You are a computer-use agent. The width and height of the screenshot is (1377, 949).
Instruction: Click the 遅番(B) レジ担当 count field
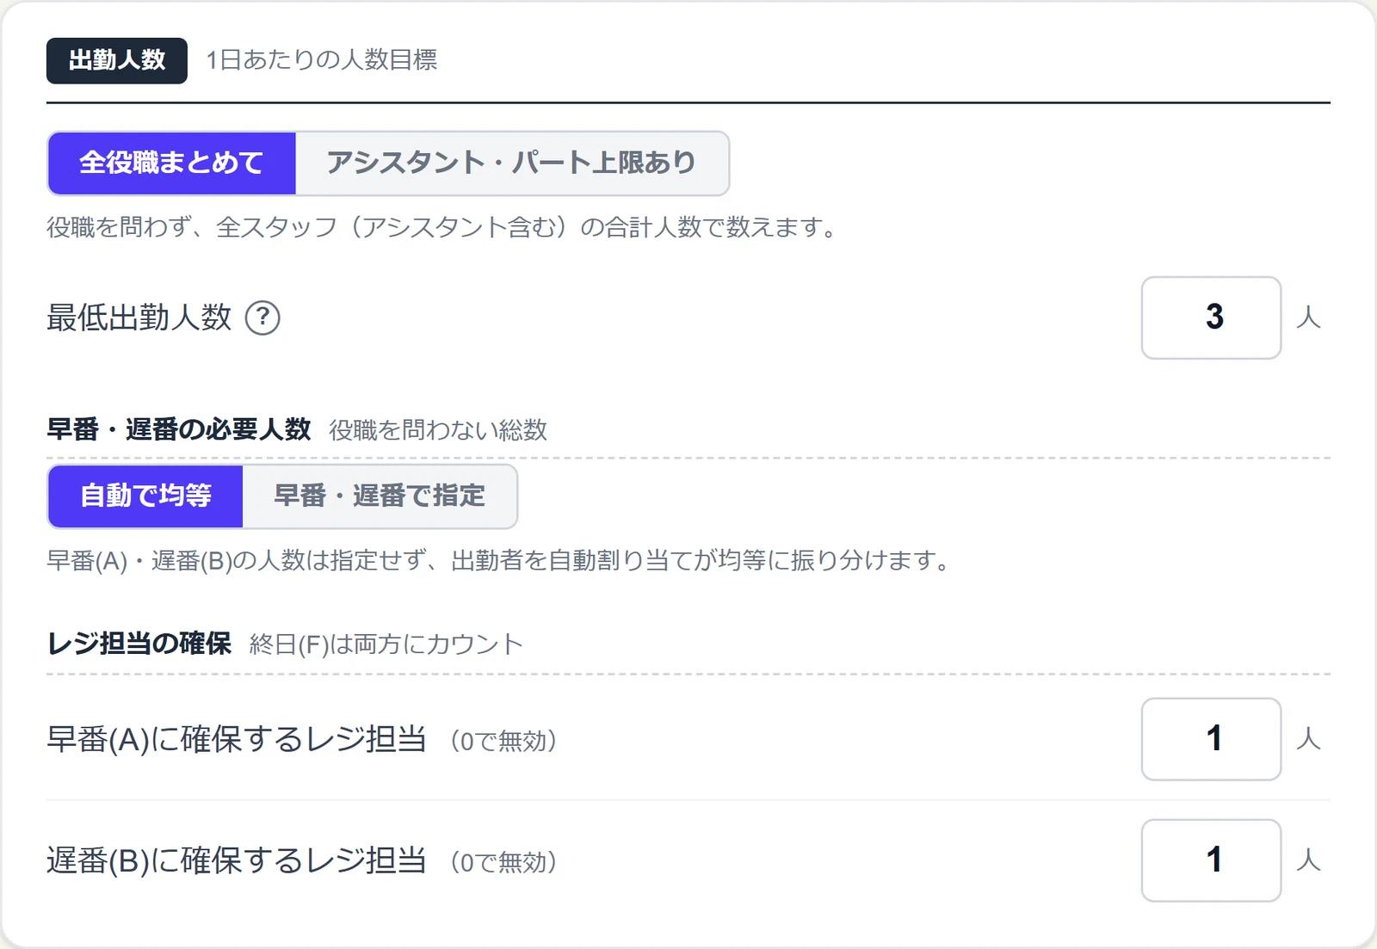click(1211, 860)
